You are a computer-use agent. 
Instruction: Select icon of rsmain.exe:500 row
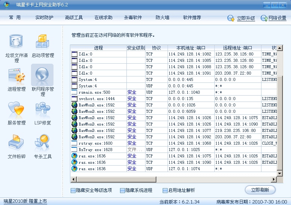[74, 92]
